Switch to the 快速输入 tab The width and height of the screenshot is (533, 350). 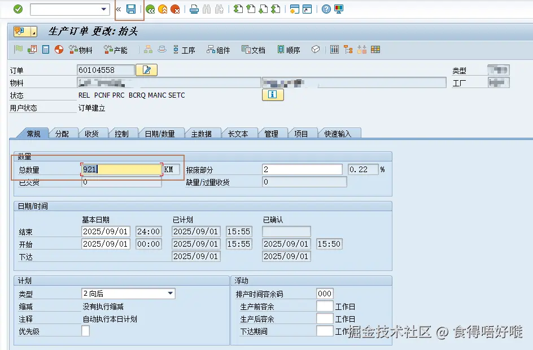(338, 134)
